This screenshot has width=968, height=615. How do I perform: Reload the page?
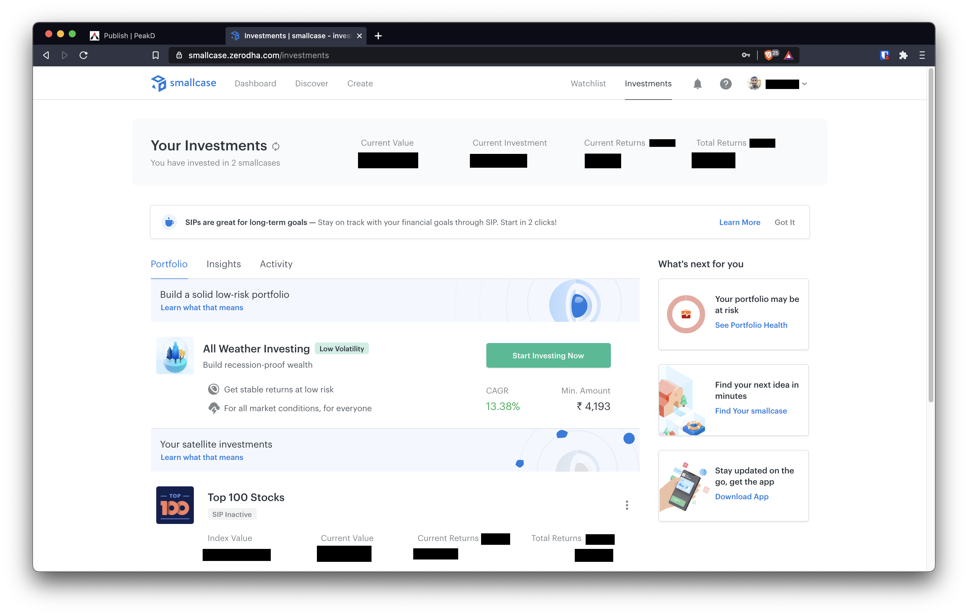coord(83,55)
